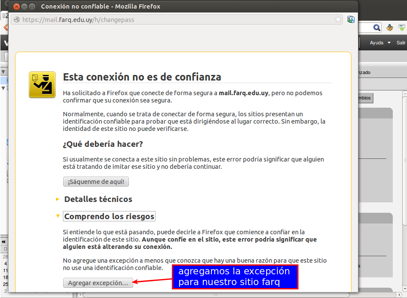Click the envelope icon in background window corner
407x298 pixels.
click(5, 16)
